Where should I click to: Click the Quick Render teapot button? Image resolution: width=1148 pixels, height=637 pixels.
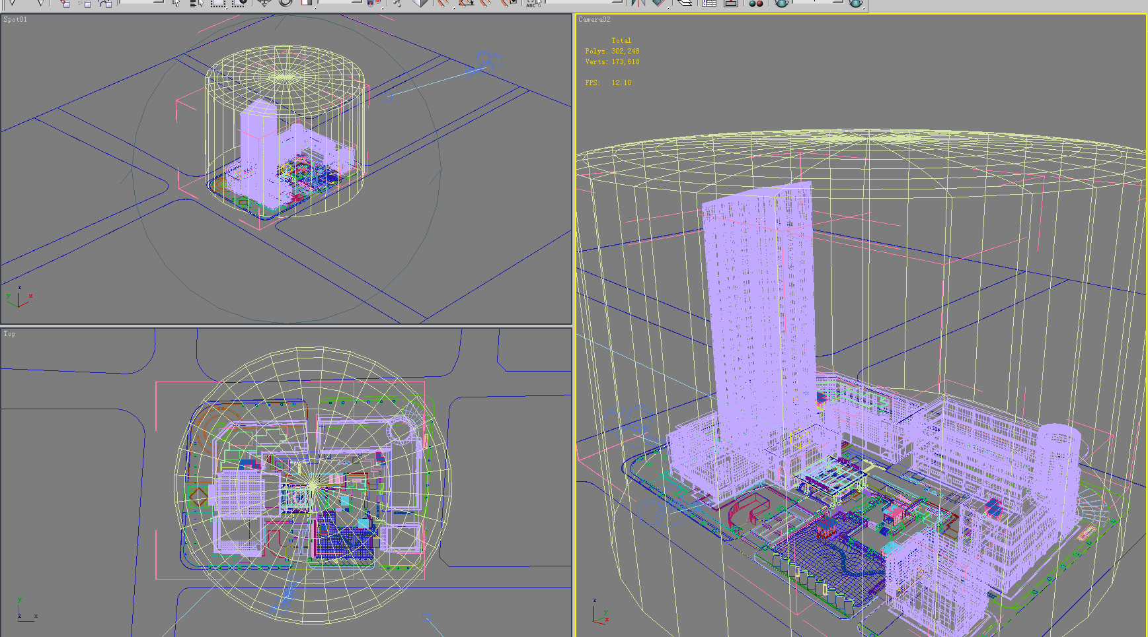pyautogui.click(x=856, y=3)
